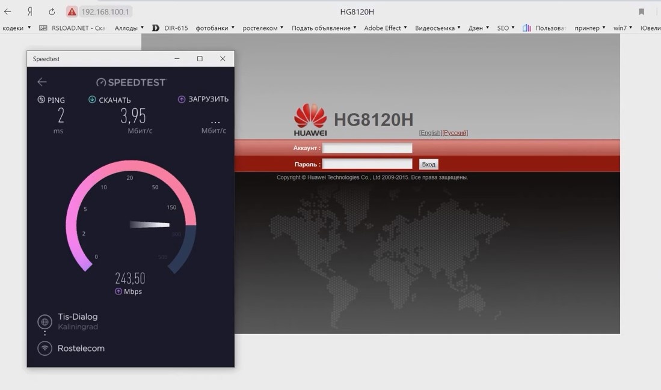661x390 pixels.
Task: Minimize the Speedtest window
Action: coord(177,58)
